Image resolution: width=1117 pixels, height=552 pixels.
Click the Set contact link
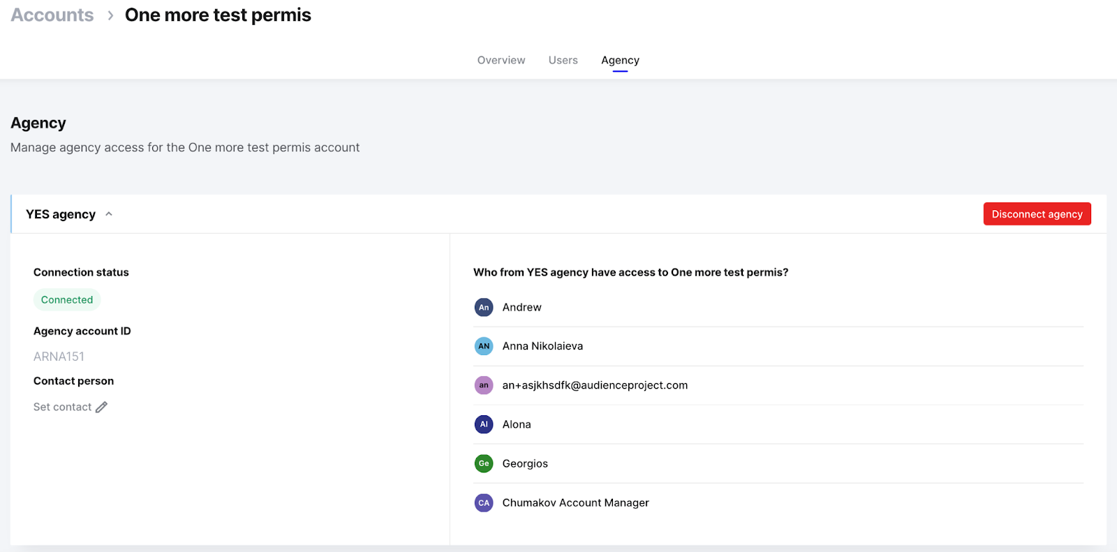coord(62,407)
